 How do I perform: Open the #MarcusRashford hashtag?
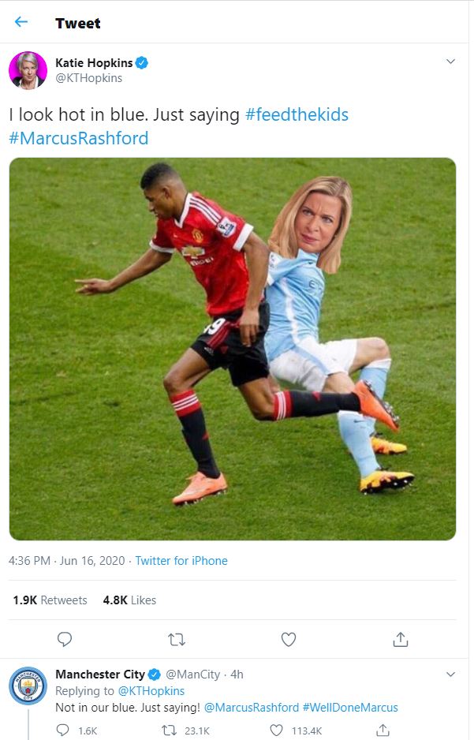[79, 138]
